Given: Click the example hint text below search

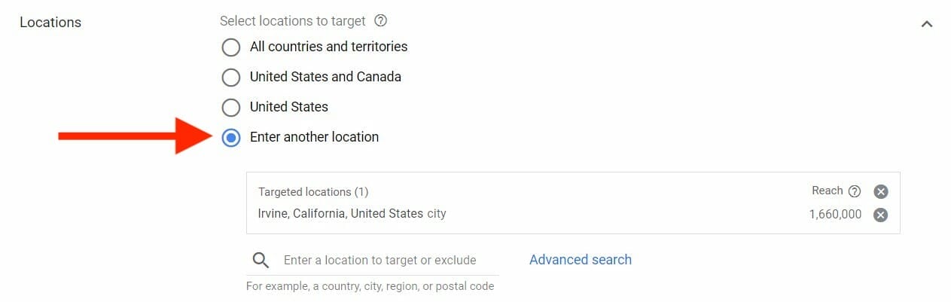Looking at the screenshot, I should click(370, 286).
